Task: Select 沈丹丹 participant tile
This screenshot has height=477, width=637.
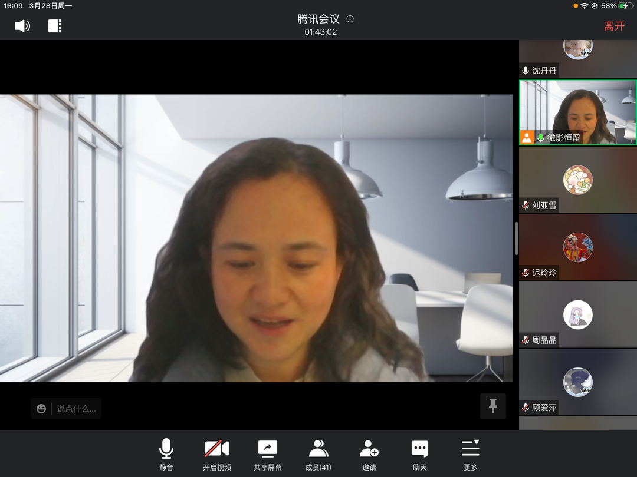Action: click(x=577, y=59)
